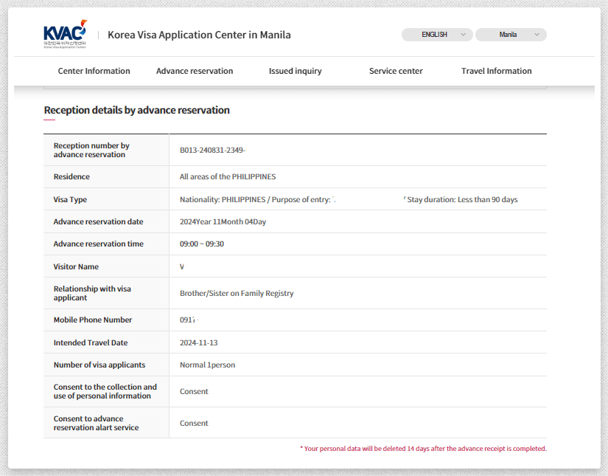Open the Advance reservation menu
Screen dimensions: 608x476
195,71
